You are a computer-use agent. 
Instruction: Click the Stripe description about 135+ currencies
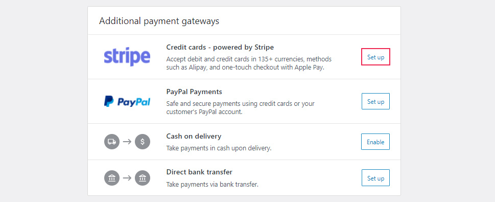click(249, 63)
